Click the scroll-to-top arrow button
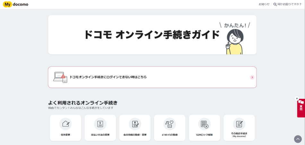305x145 pixels. pos(298,139)
